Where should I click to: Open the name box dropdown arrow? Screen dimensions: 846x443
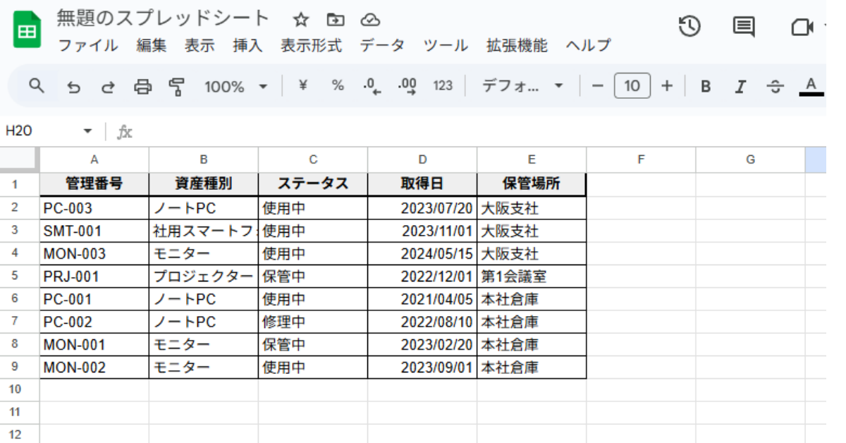(87, 131)
